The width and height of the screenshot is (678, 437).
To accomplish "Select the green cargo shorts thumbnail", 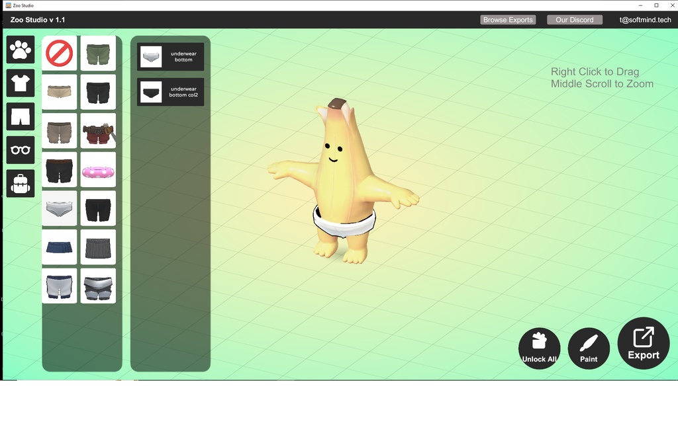I will 97,52.
